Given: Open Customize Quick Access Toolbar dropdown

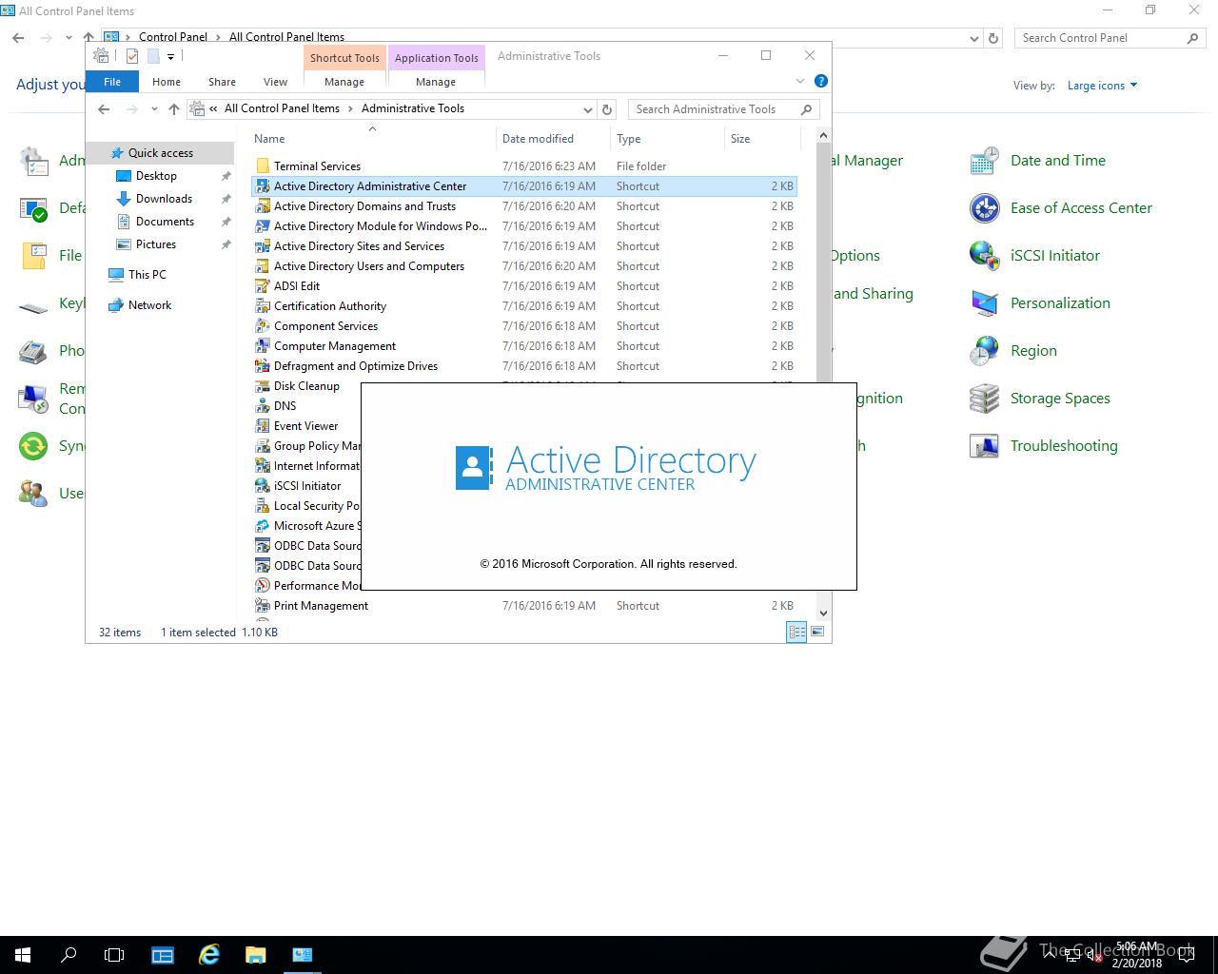Looking at the screenshot, I should click(x=171, y=56).
